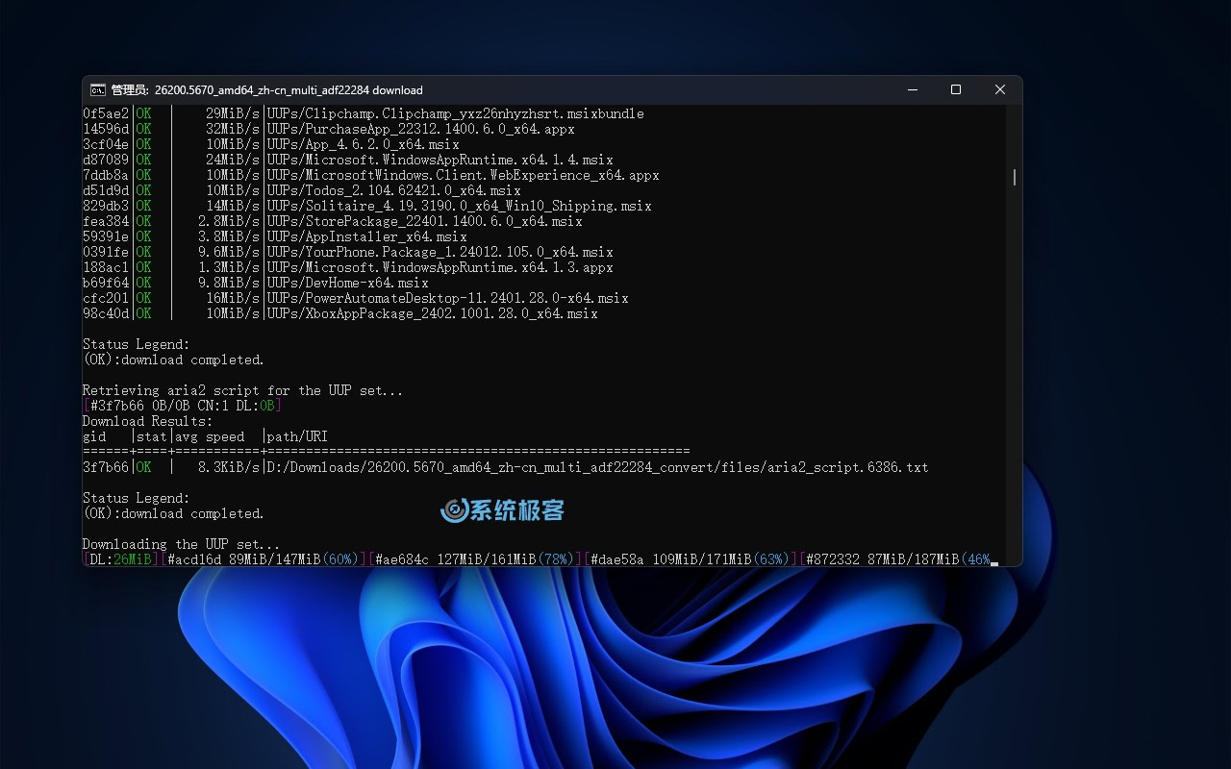
Task: Click the line "UUPs/Todos_2.104.62421.0_x64.msix"
Action: click(394, 190)
